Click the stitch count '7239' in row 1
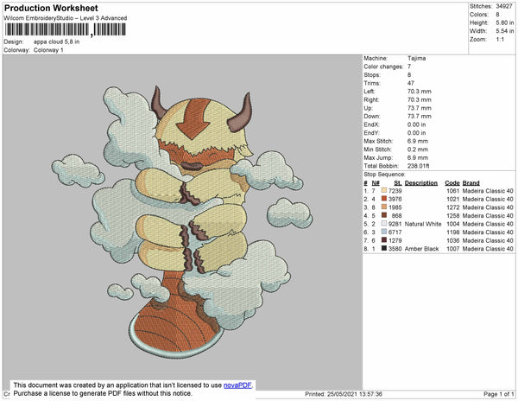Image resolution: width=518 pixels, height=401 pixels. point(395,191)
